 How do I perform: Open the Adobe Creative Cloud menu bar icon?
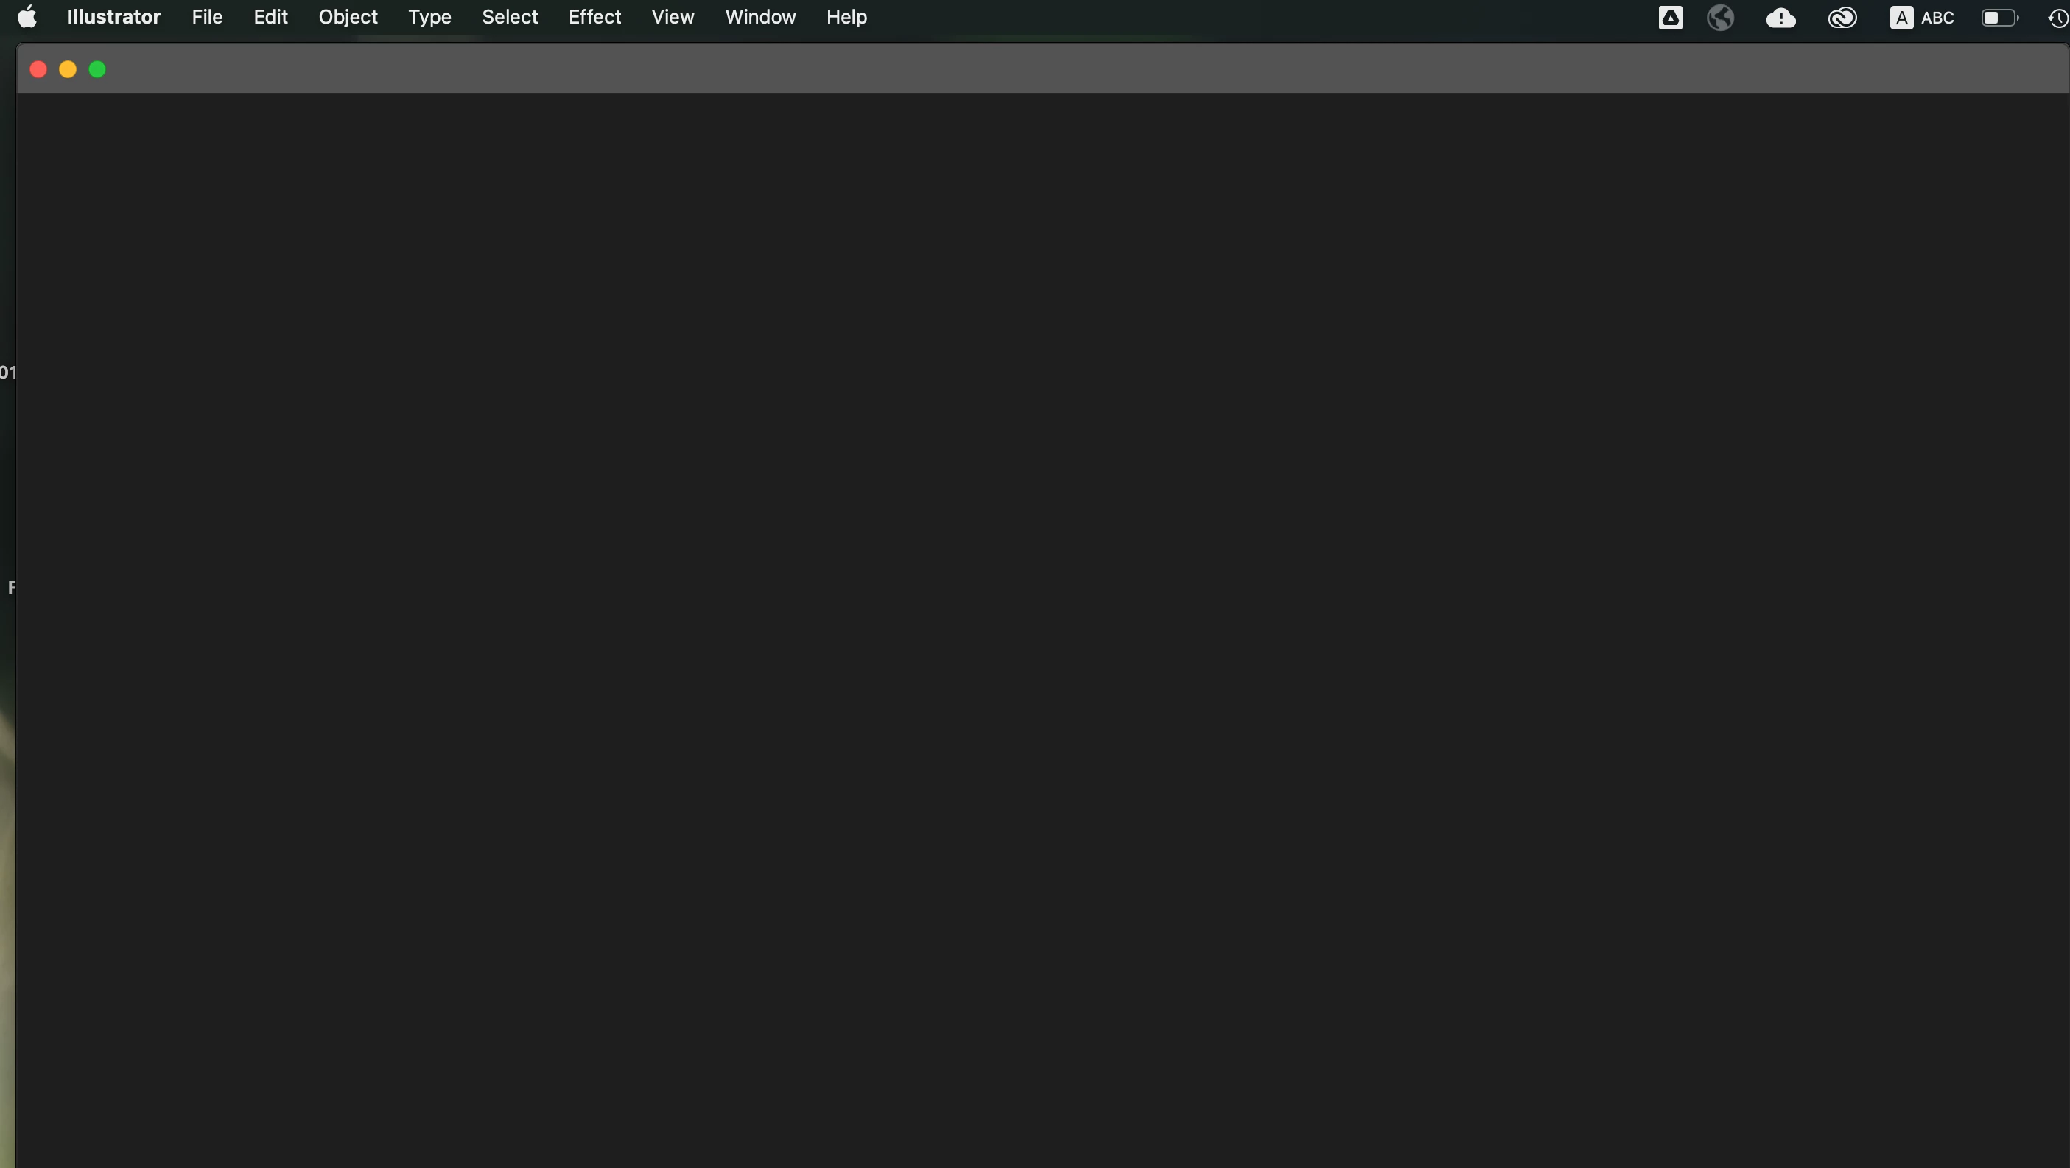point(1842,18)
